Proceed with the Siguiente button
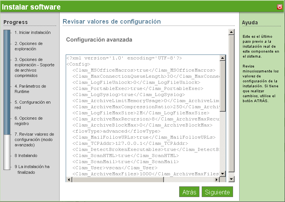285x202 pixels. [217, 192]
